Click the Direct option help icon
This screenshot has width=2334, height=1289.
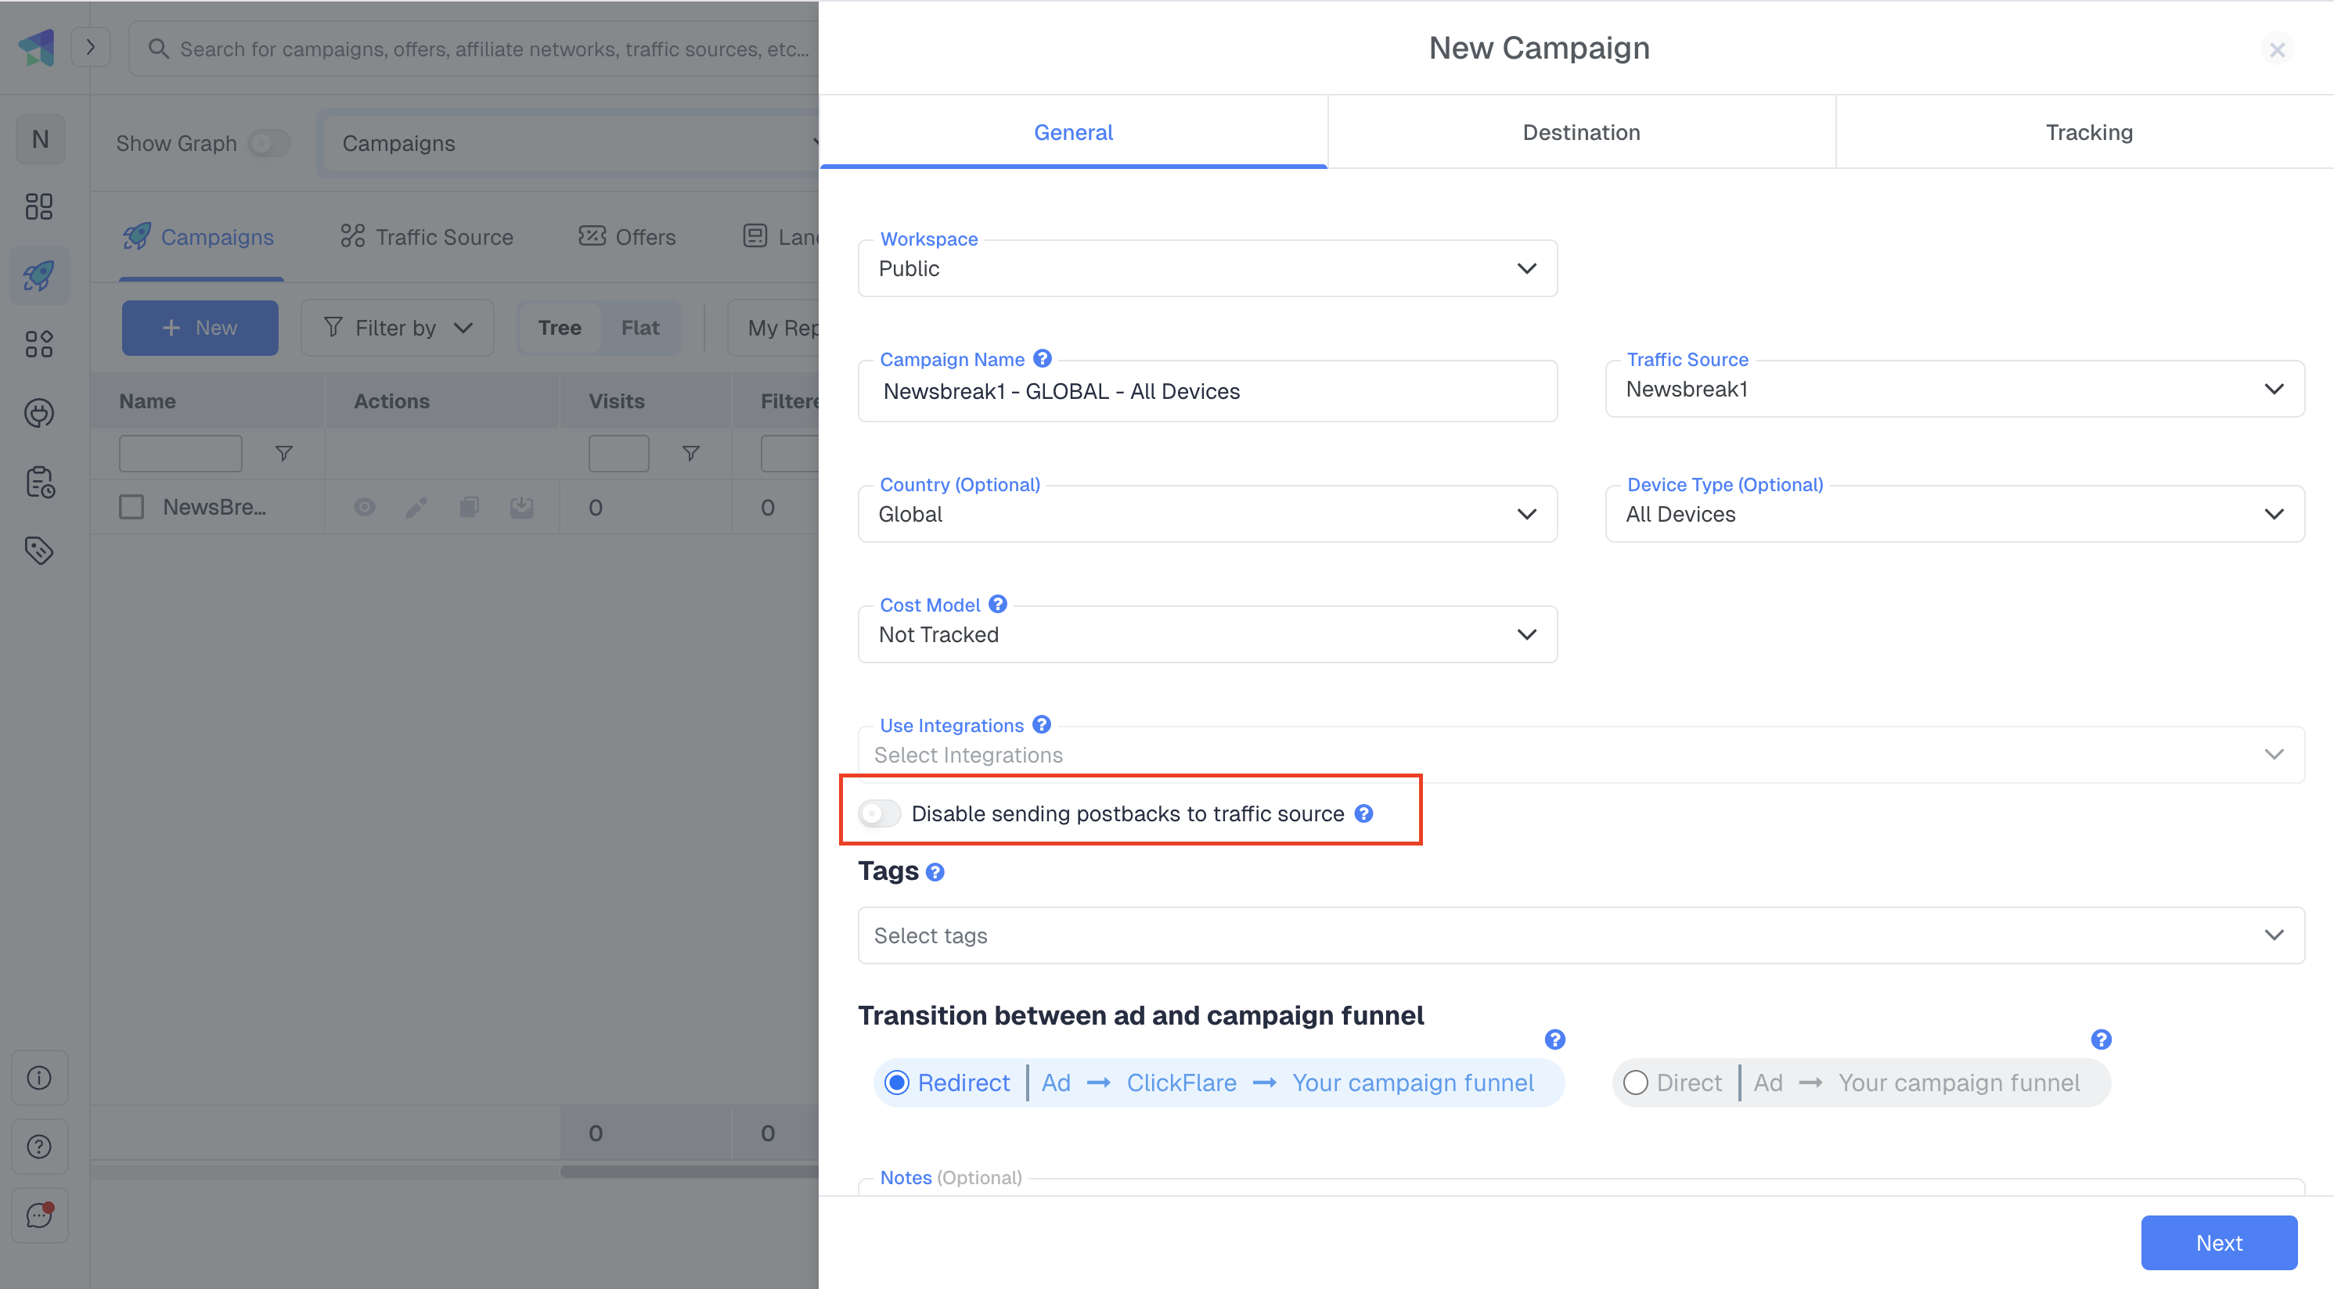[2101, 1039]
